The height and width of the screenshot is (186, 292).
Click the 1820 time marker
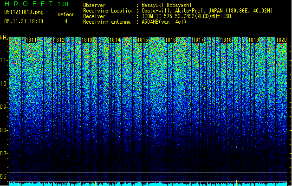point(282,40)
